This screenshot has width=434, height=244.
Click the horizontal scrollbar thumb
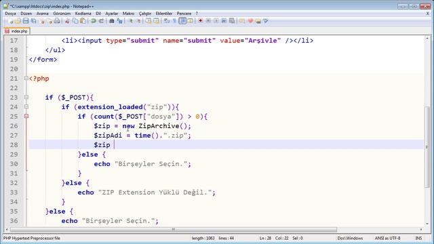(174, 230)
